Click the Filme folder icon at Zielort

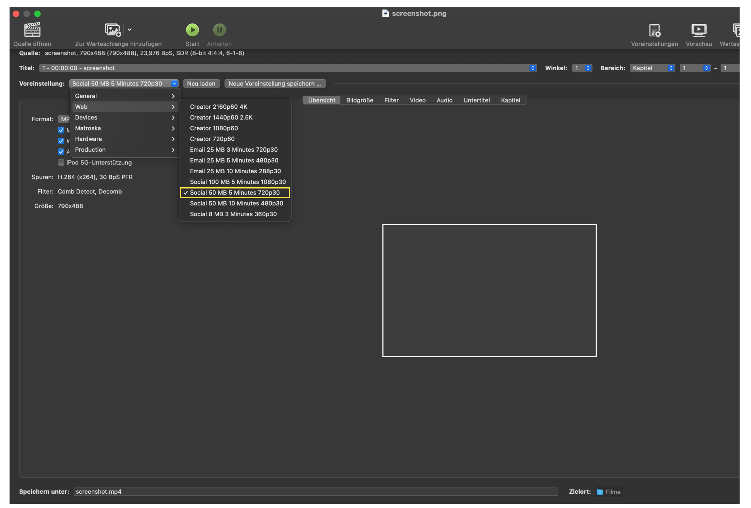pyautogui.click(x=600, y=492)
